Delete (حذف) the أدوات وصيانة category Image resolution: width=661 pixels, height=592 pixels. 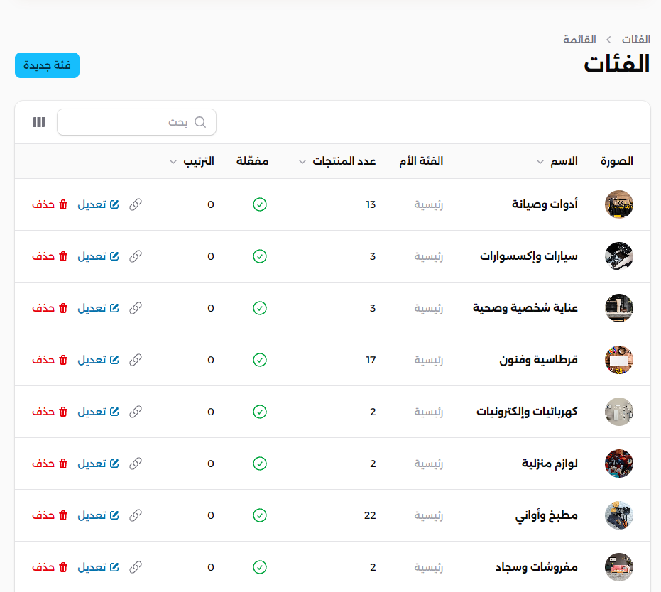coord(50,204)
